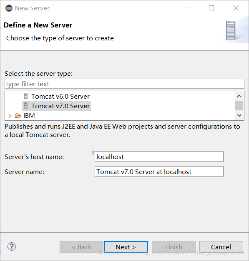Click the 'Select the server type:' label
This screenshot has height=261, width=249.
pyautogui.click(x=39, y=74)
